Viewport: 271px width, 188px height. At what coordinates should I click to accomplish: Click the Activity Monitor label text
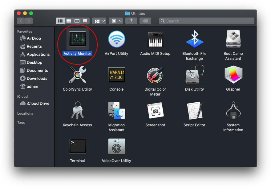[77, 53]
